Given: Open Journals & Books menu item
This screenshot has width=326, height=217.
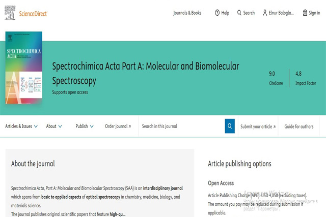Looking at the screenshot, I should [x=187, y=13].
